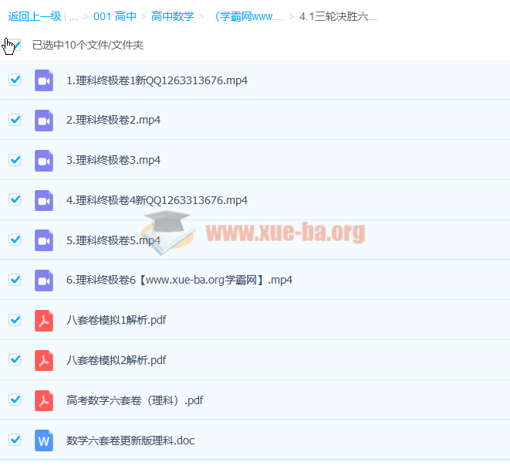510x466 pixels.
Task: Click video icon of 1.理科终极卷1新QQ1263313676.mp4
Action: 44,80
